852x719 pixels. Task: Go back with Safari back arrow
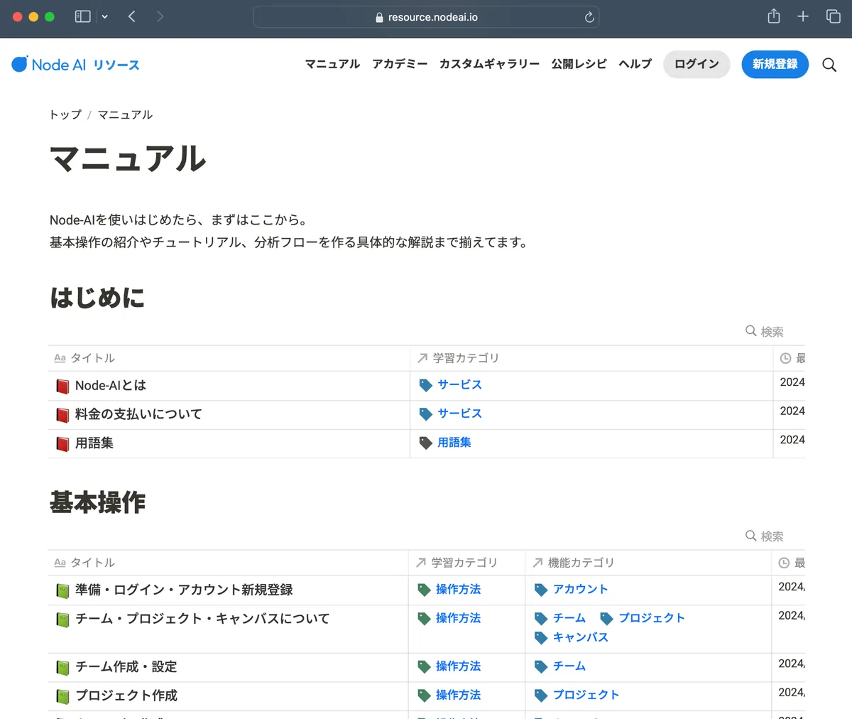click(132, 16)
